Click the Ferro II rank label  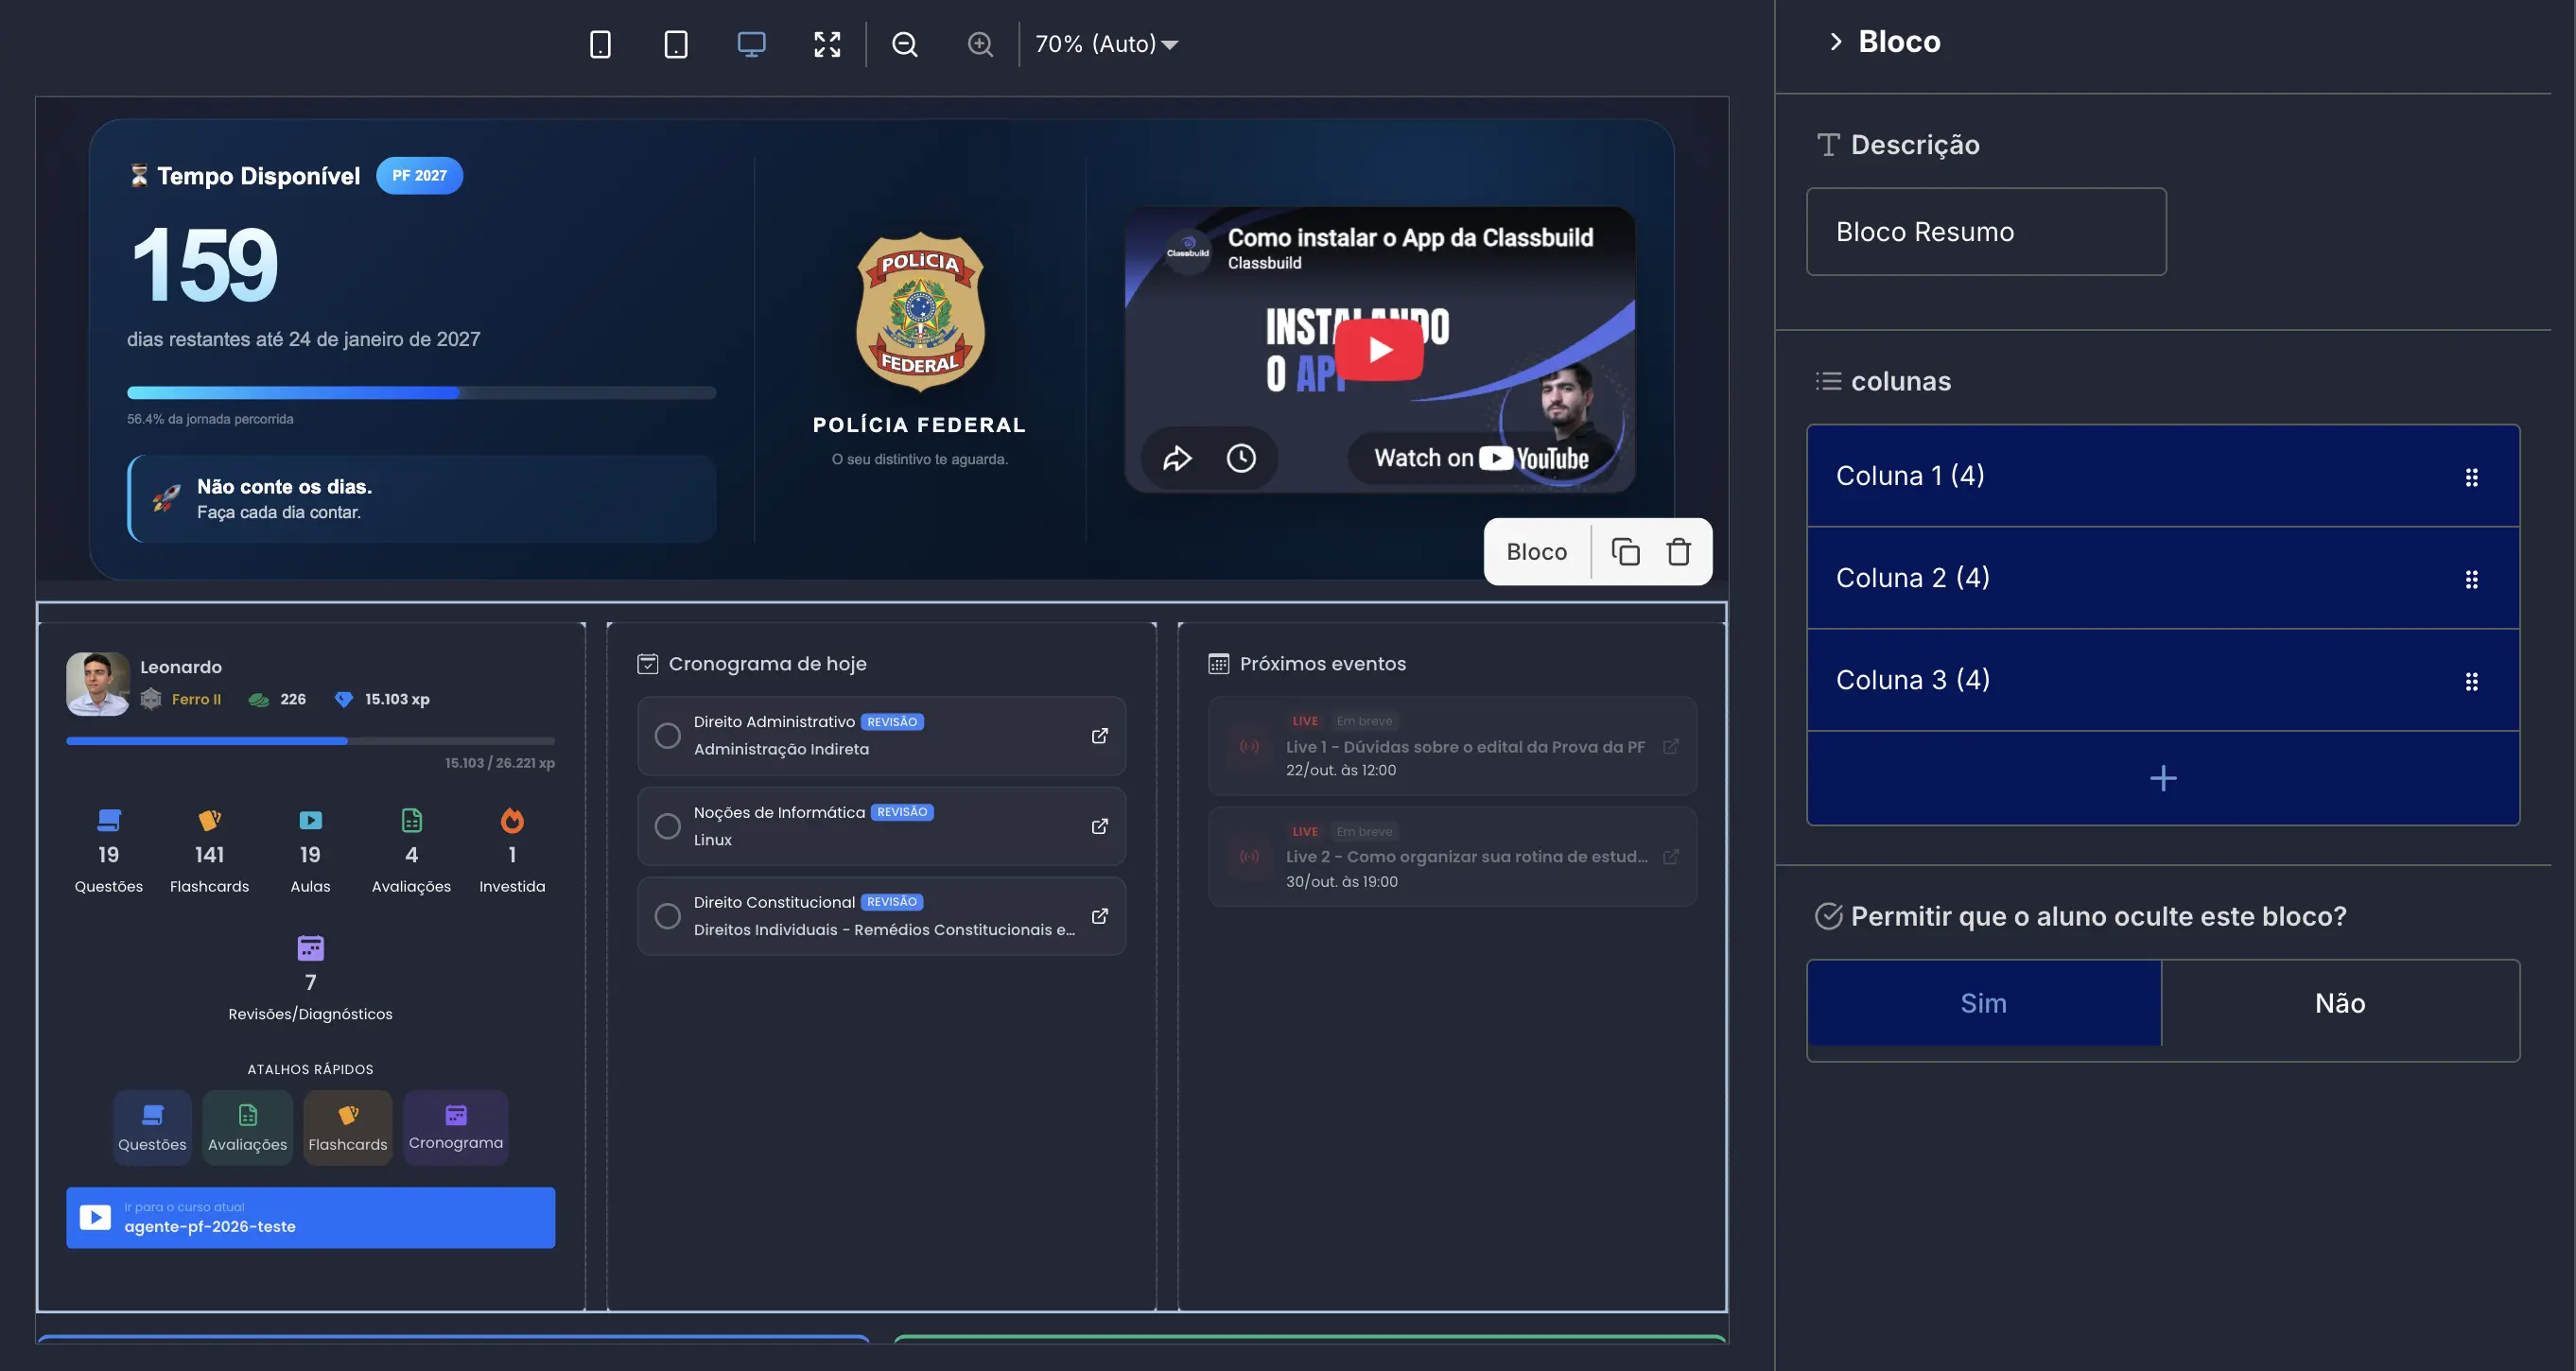click(x=196, y=699)
